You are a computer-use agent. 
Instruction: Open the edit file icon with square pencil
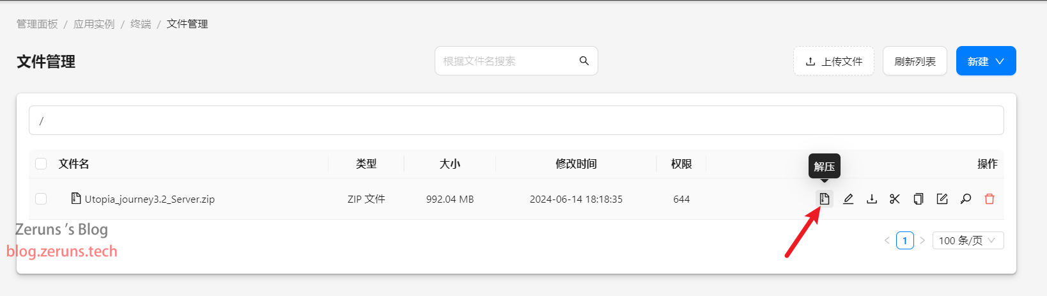[x=942, y=199]
